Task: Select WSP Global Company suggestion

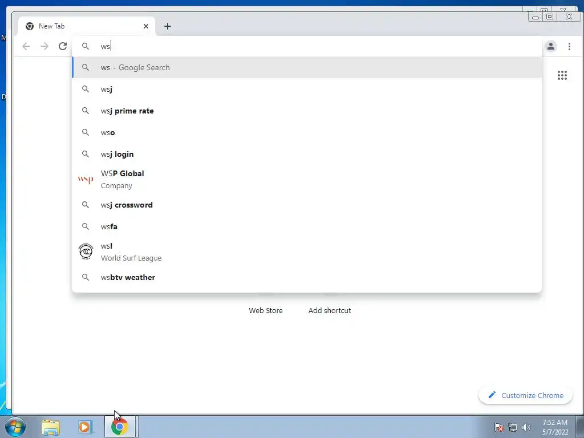Action: point(307,179)
